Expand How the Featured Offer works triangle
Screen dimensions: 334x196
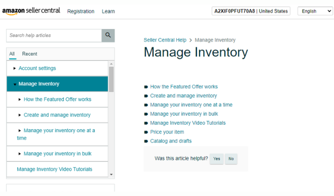(20, 99)
